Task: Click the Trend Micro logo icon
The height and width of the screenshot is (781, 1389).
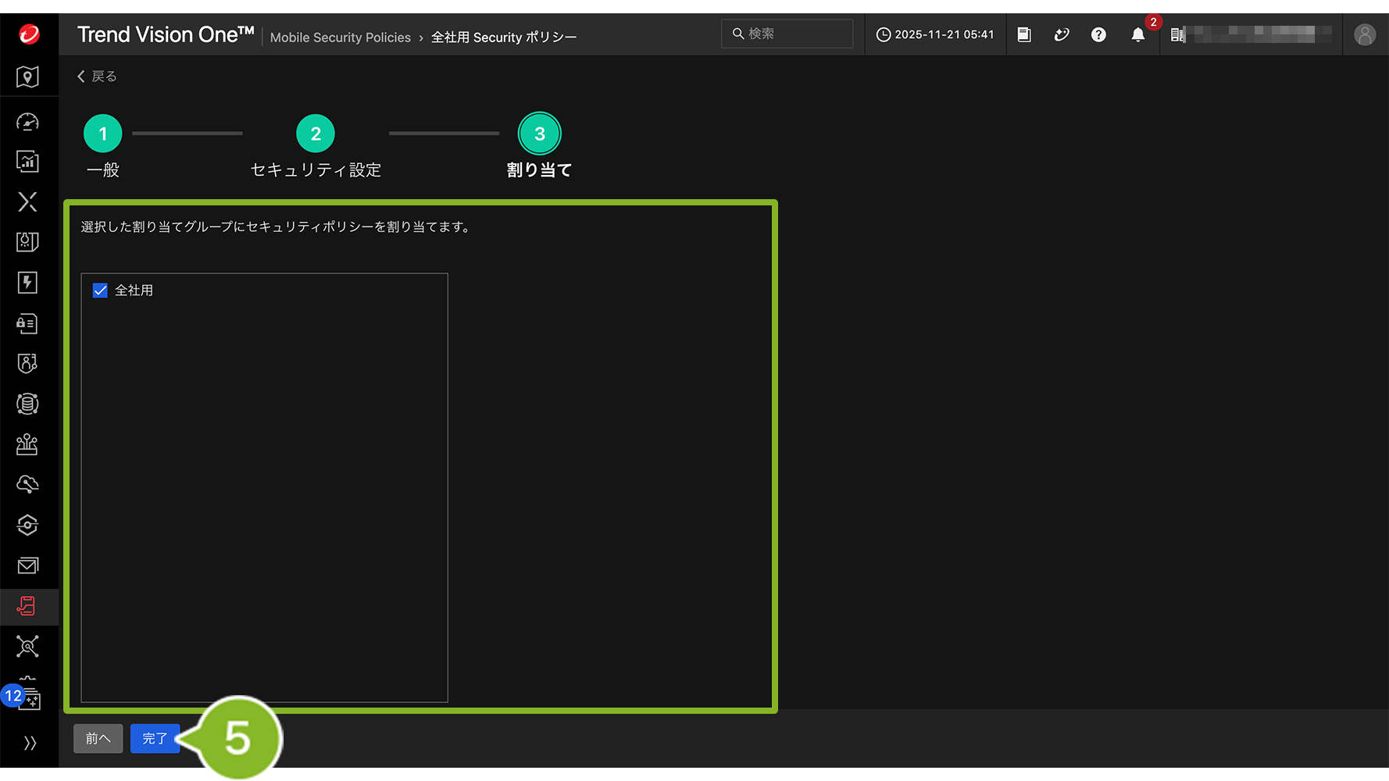Action: click(29, 34)
